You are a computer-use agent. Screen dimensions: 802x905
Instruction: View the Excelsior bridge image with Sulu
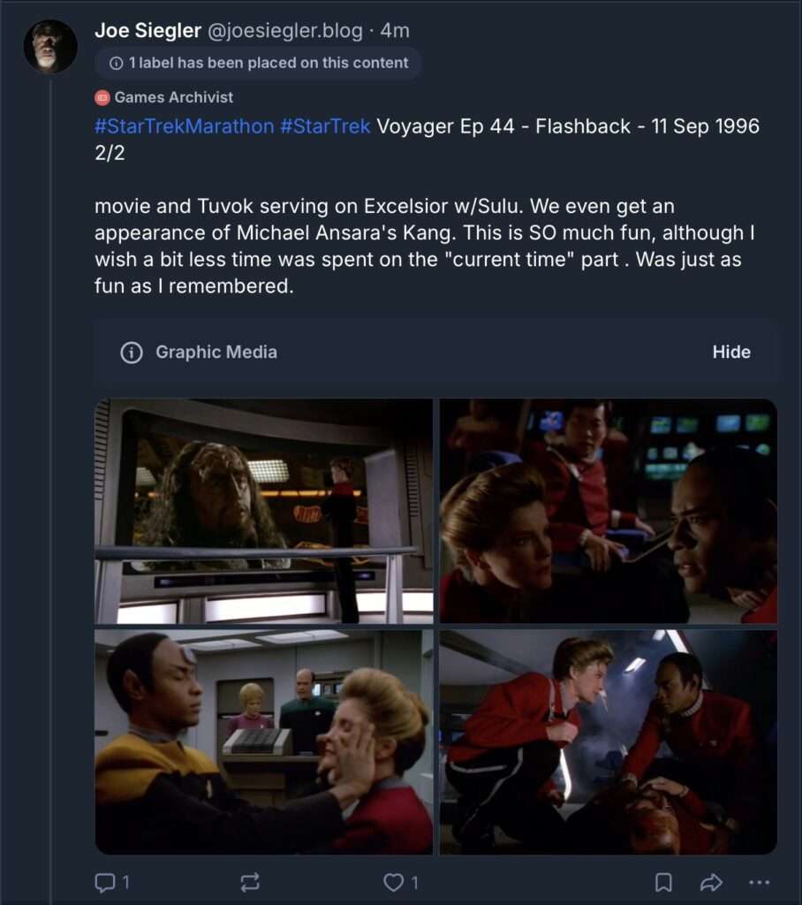(609, 511)
